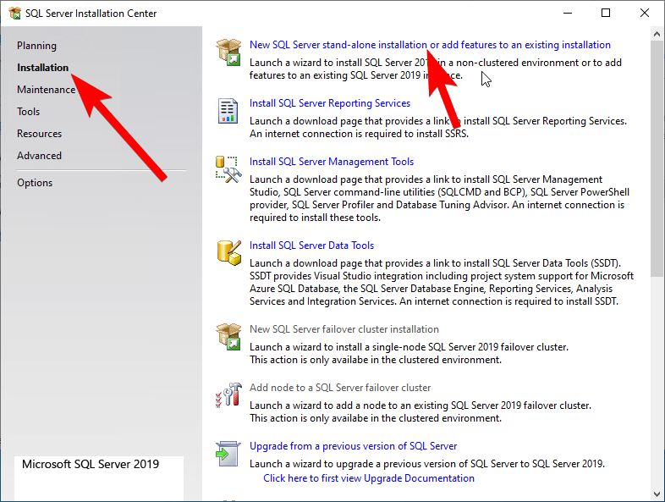
Task: Maximize the Installation Center window
Action: [606, 14]
